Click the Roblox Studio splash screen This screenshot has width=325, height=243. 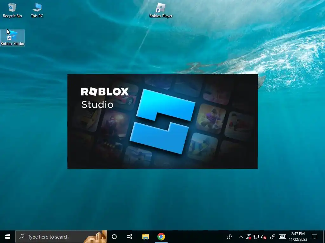pyautogui.click(x=162, y=121)
